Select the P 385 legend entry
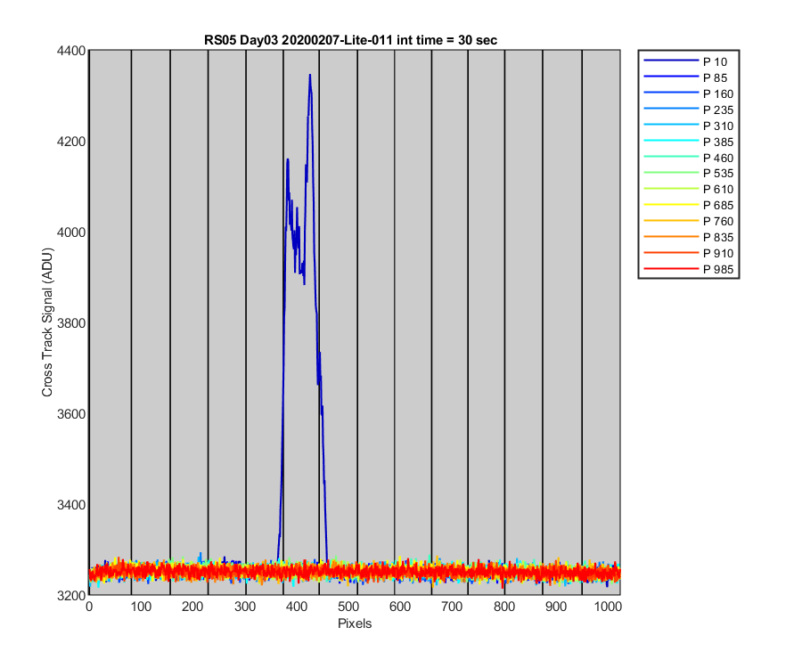The image size is (802, 668). tap(689, 142)
